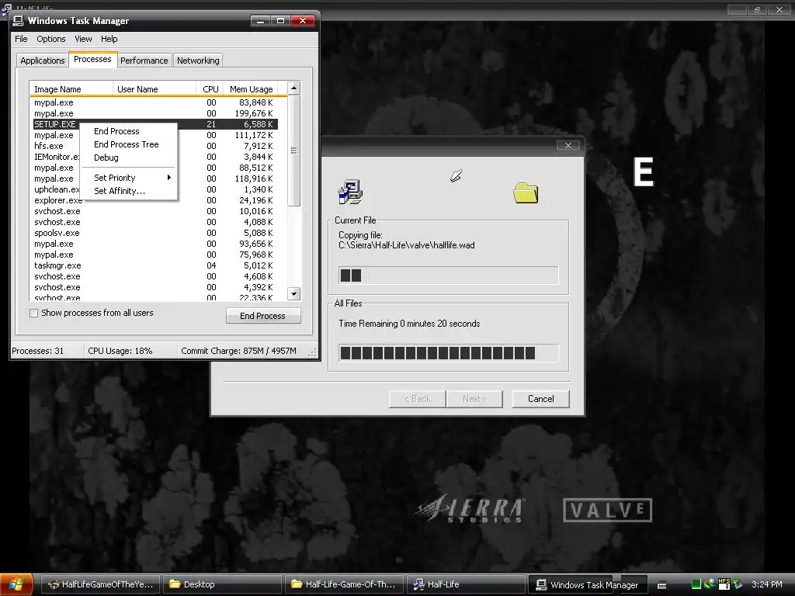Click the End Process button below list
795x596 pixels.
(263, 316)
